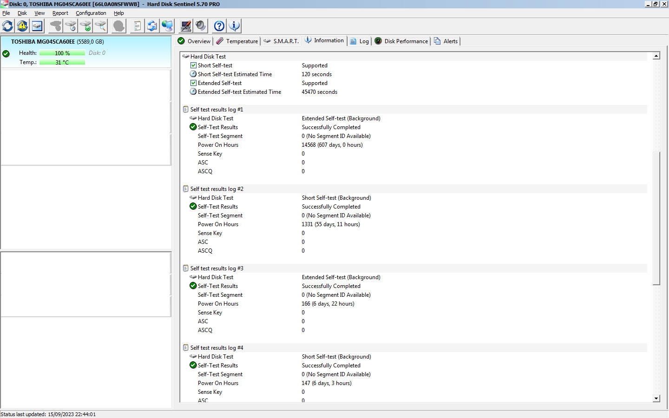Screen dimensions: 669x418
Task: Open the Configuration menu
Action: 91,13
